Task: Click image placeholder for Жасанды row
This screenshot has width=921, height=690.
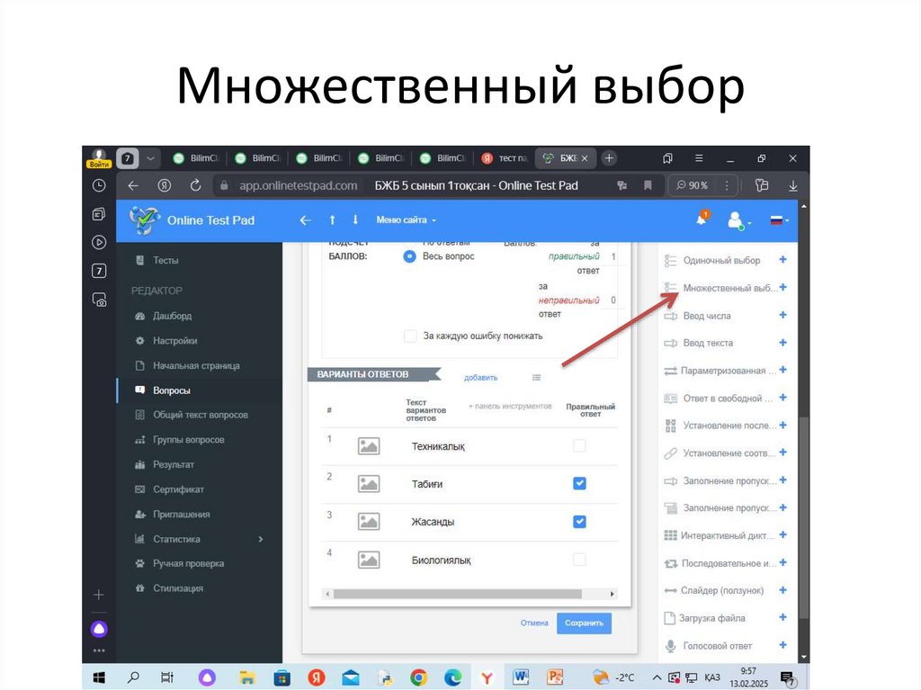Action: [x=369, y=522]
